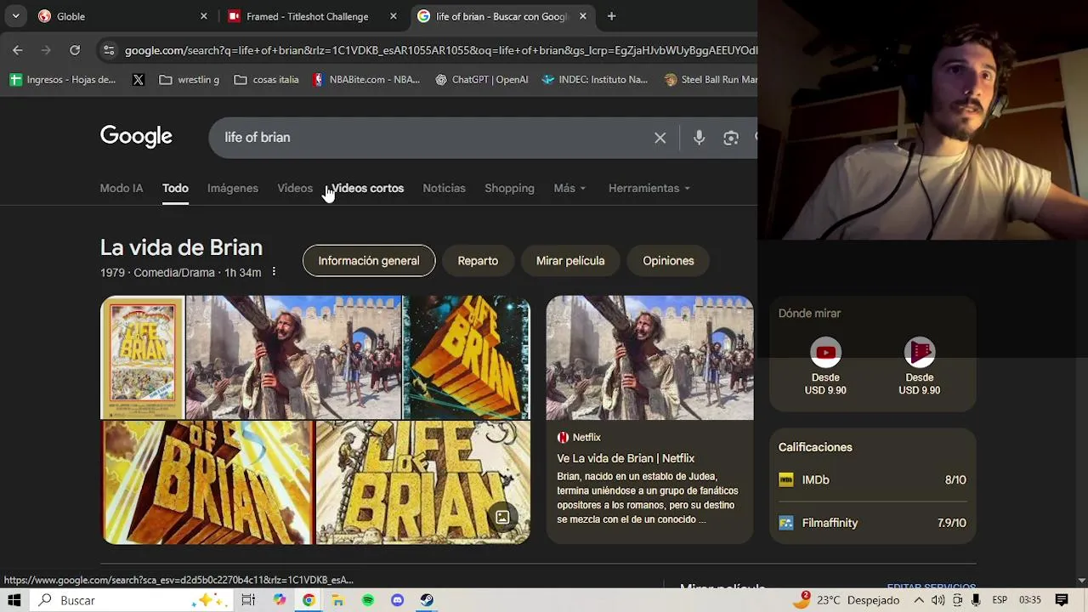The width and height of the screenshot is (1088, 612).
Task: Expand the Más dropdown
Action: click(569, 188)
